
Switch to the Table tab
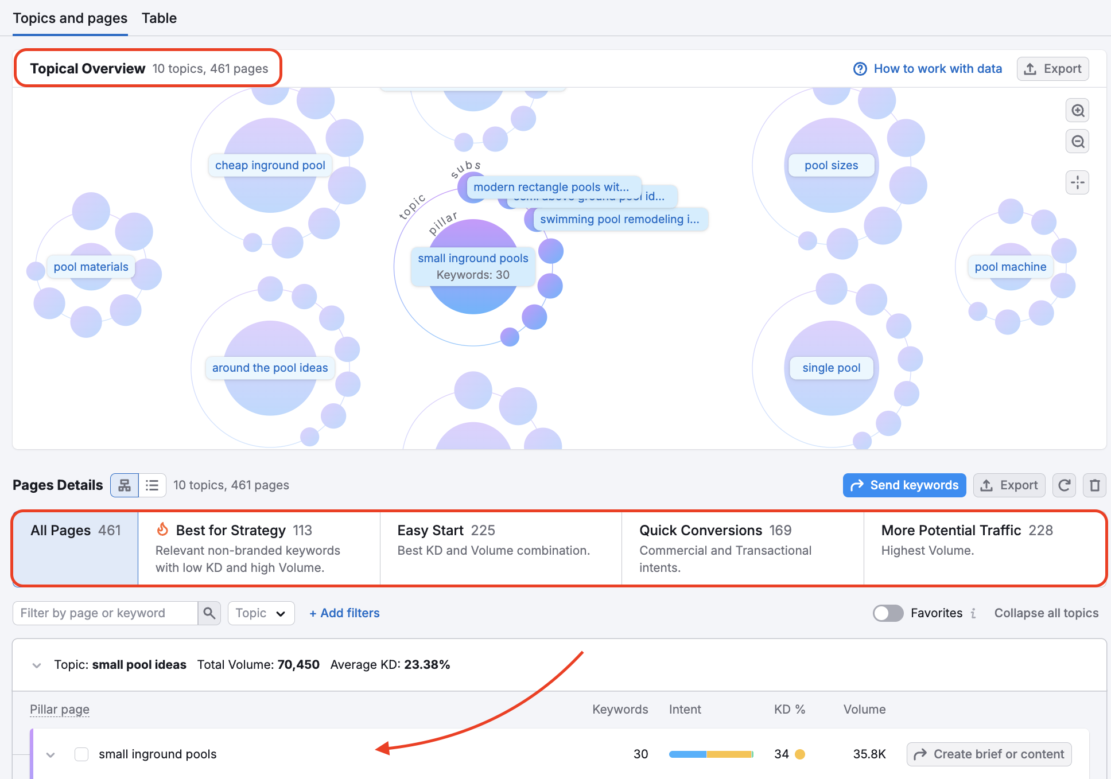point(159,18)
